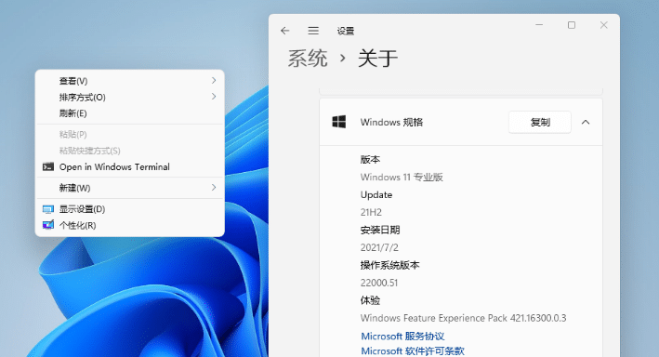The image size is (659, 357).
Task: Close the Settings window
Action: tap(603, 25)
